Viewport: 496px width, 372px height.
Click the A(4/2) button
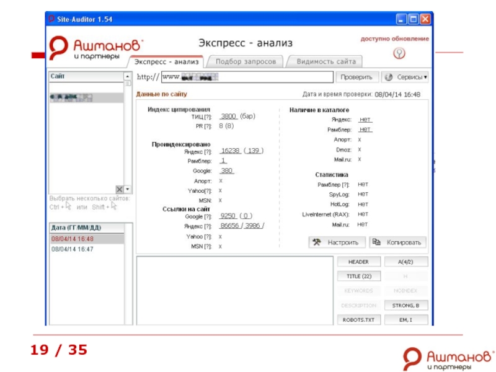click(406, 262)
